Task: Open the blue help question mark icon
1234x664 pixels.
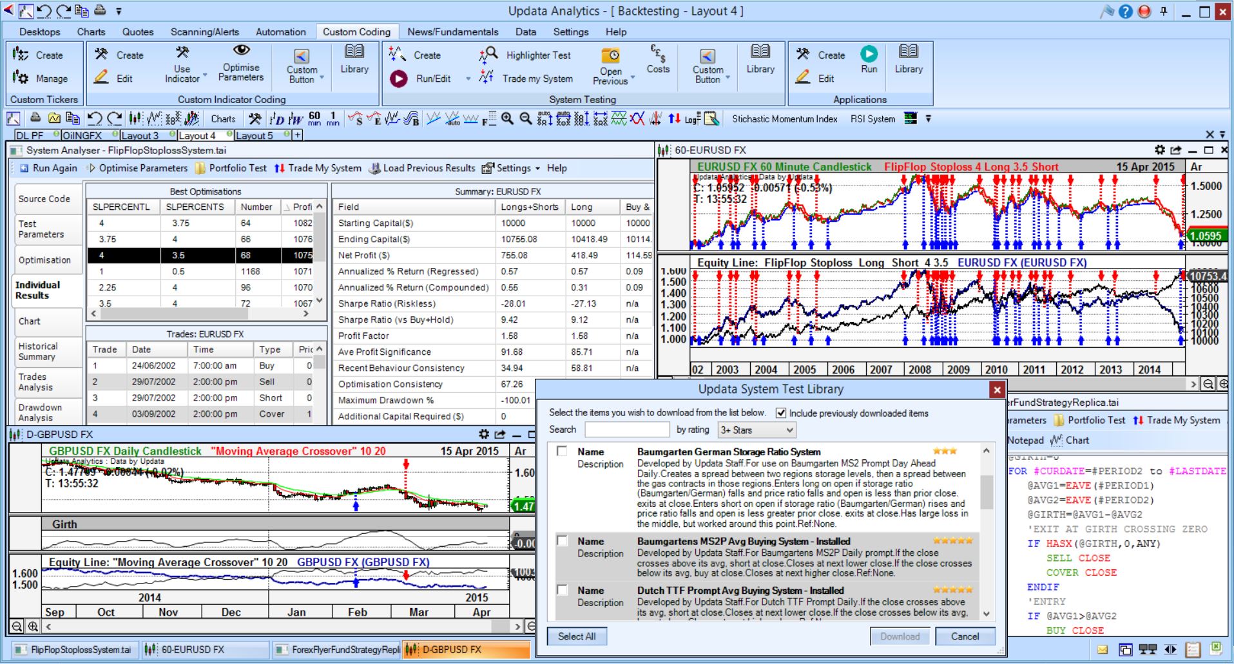Action: [1125, 12]
